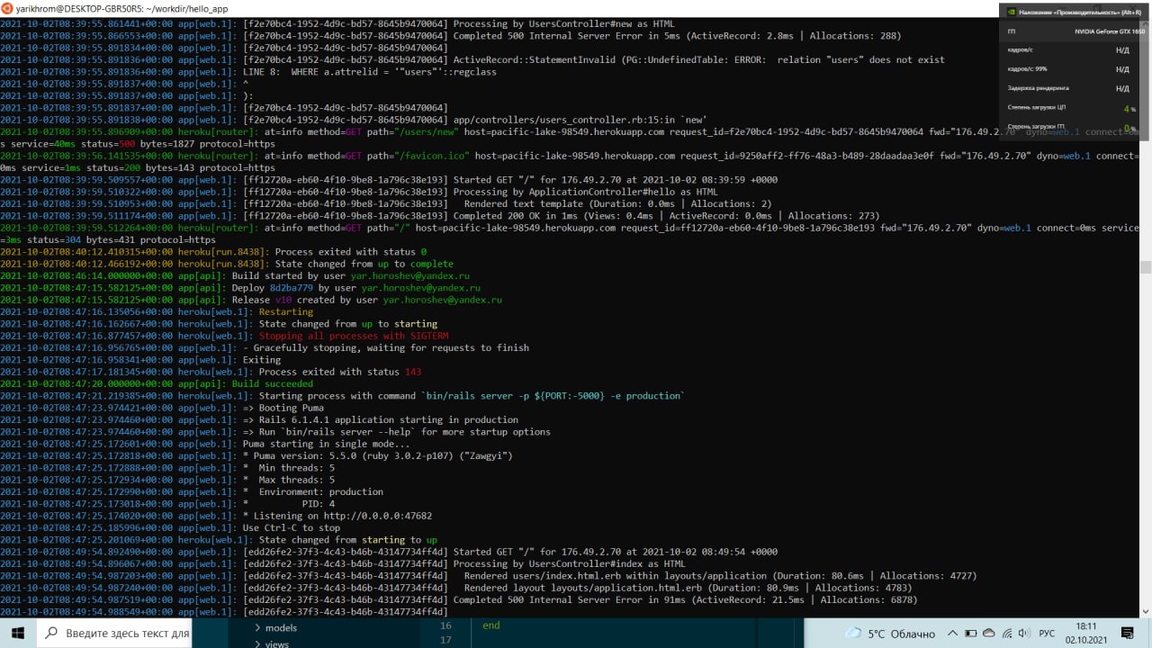Click the NVIDIA logo in performance overlay
The height and width of the screenshot is (648, 1152).
1012,13
